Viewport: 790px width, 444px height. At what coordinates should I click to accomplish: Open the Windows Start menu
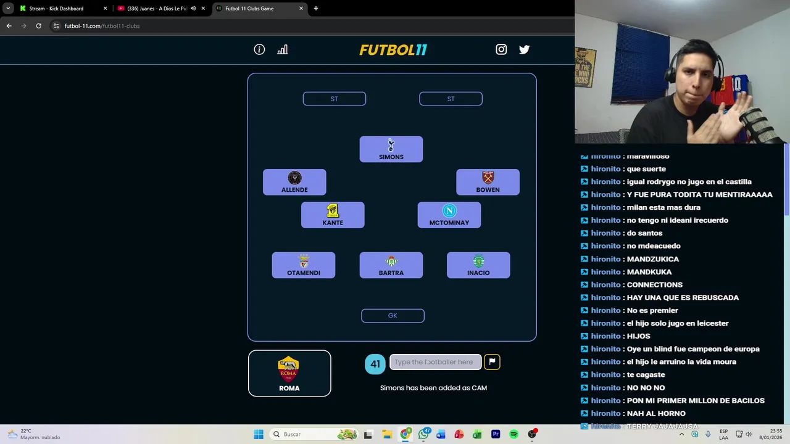click(259, 434)
